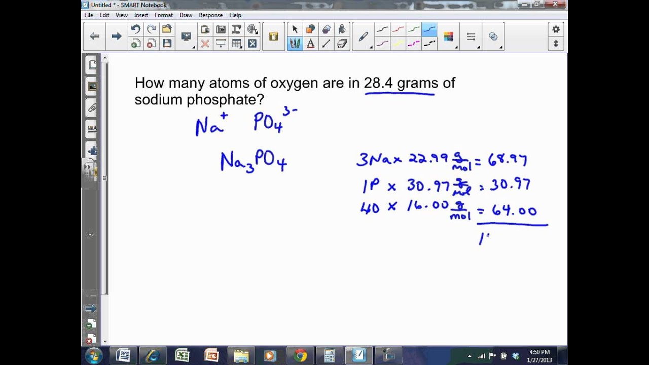This screenshot has height=365, width=649.
Task: Select the Fill bucket tool
Action: (x=342, y=29)
